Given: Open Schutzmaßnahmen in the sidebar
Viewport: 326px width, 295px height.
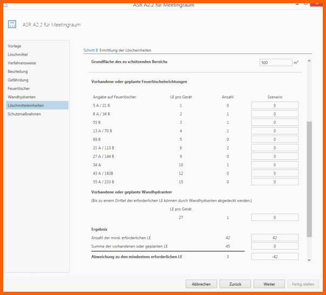Looking at the screenshot, I should tap(24, 114).
